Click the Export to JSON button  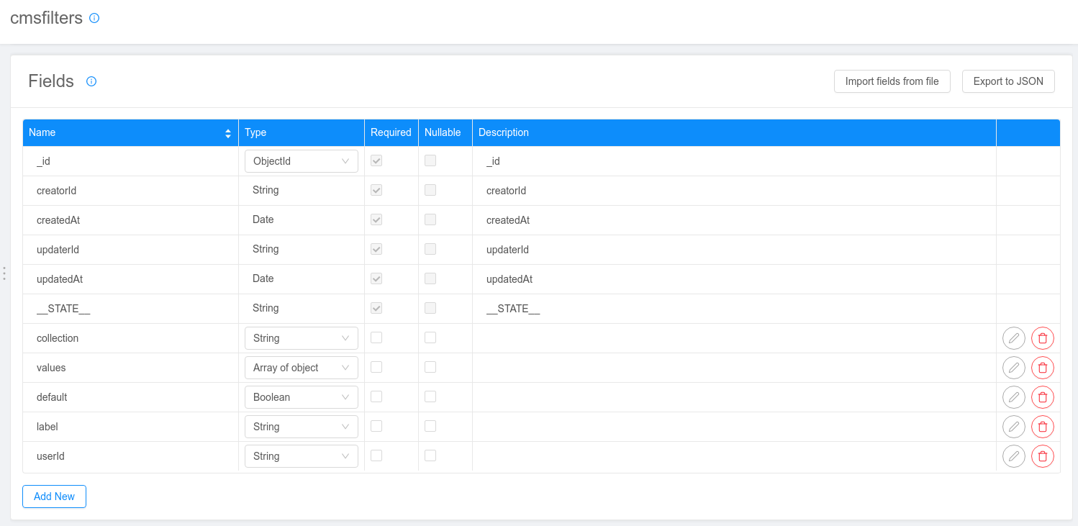point(1007,81)
